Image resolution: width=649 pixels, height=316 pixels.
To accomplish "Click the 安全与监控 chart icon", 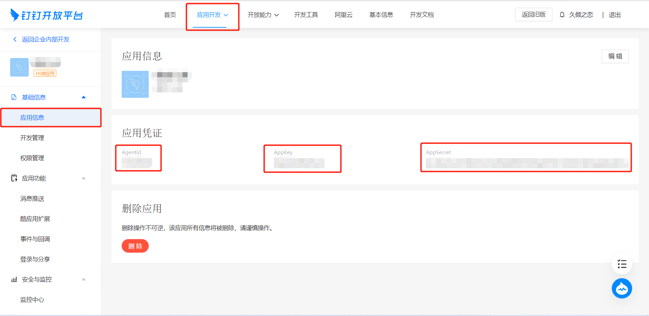I will pyautogui.click(x=14, y=279).
